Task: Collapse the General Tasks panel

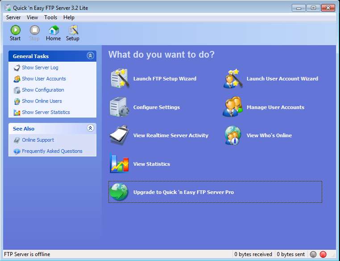Action: click(x=90, y=56)
